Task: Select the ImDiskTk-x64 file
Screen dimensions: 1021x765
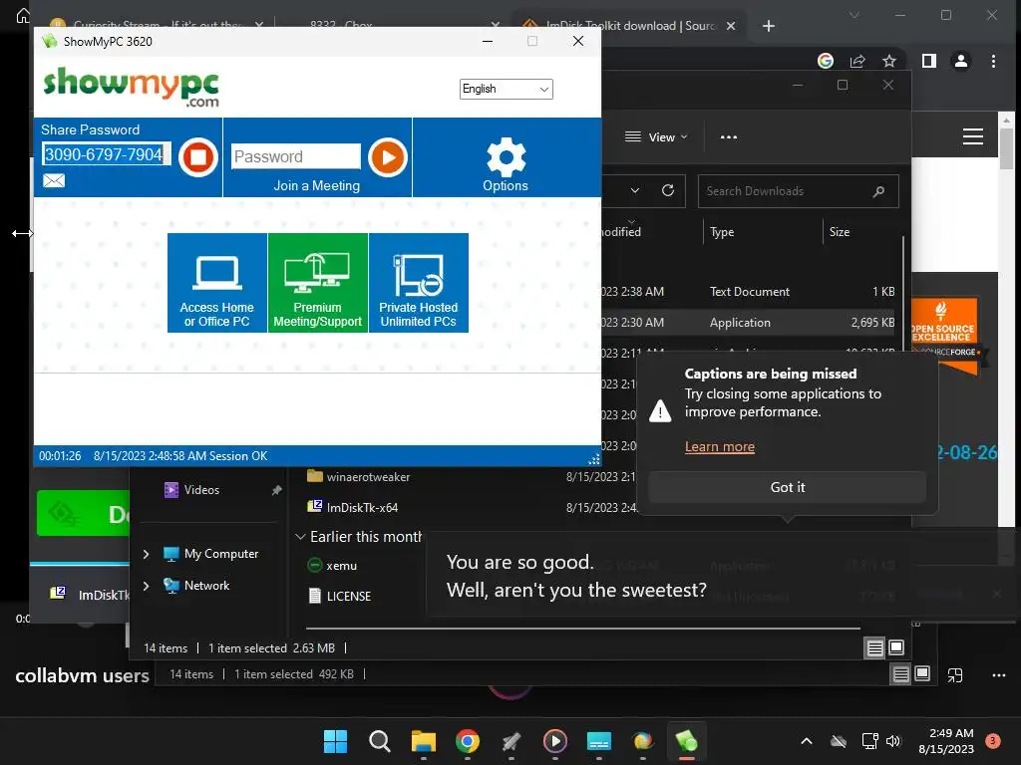Action: tap(362, 507)
